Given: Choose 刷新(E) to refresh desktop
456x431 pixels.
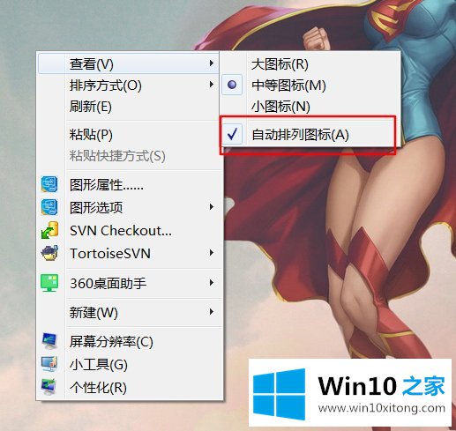Looking at the screenshot, I should (x=129, y=107).
